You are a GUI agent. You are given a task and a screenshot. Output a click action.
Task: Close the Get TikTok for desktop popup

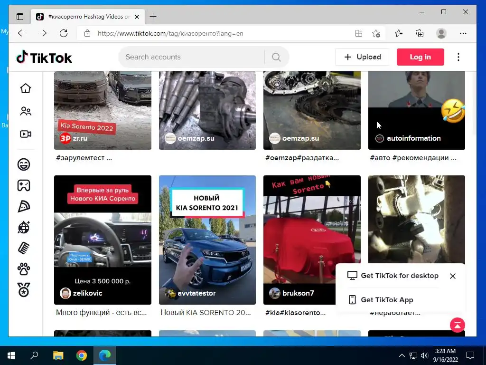pyautogui.click(x=452, y=276)
